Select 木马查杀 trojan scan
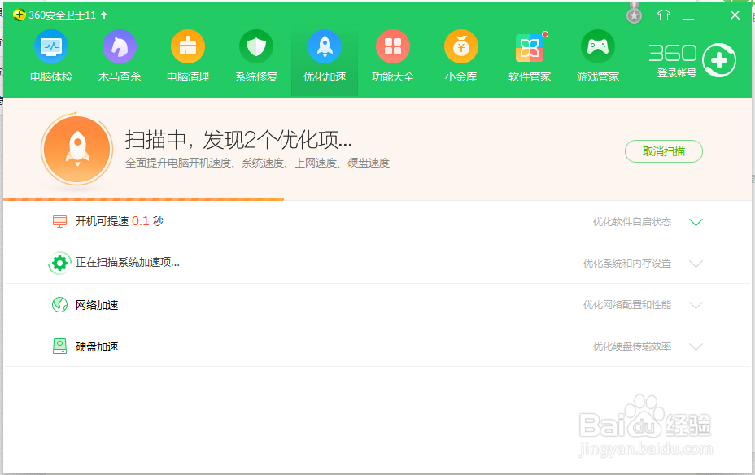This screenshot has height=475, width=755. click(120, 54)
